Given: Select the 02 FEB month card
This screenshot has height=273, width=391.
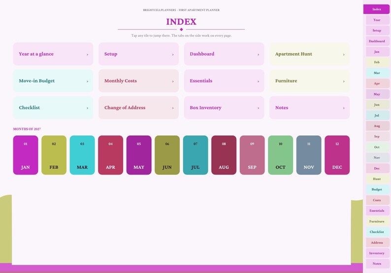Looking at the screenshot, I should (x=54, y=155).
